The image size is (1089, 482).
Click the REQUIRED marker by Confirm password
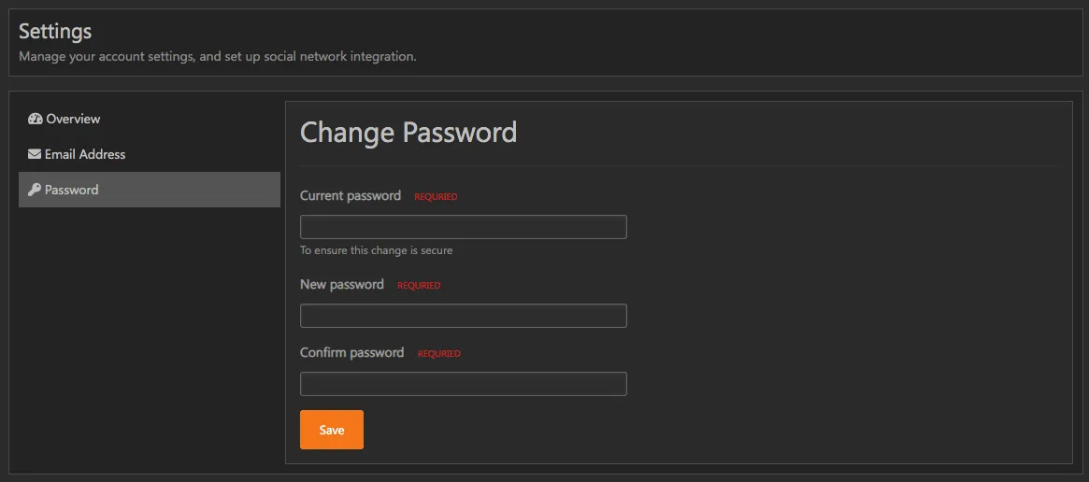pos(439,354)
